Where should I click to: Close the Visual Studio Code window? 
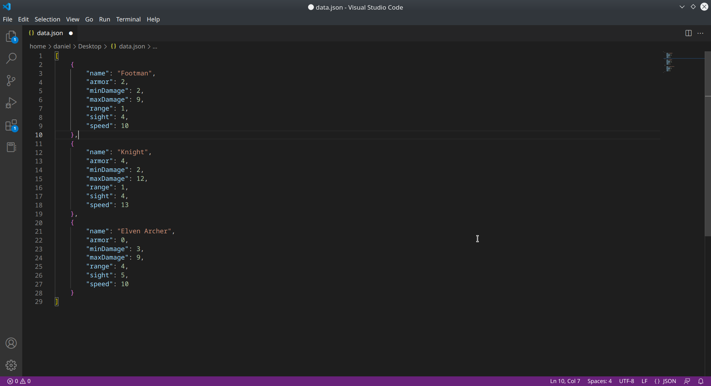tap(704, 7)
